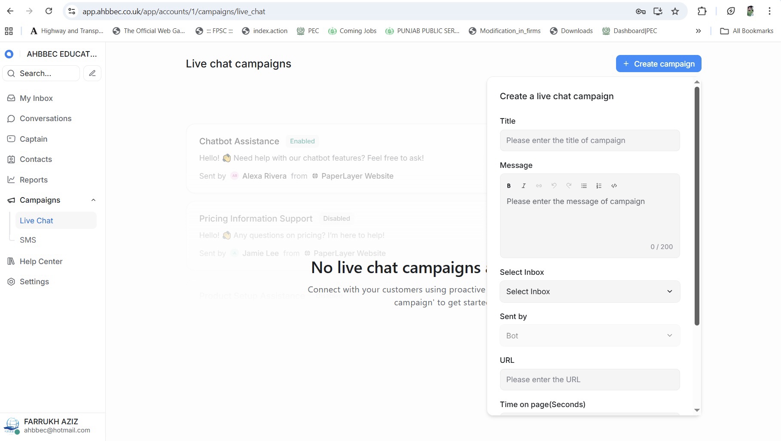Insert numbered list in campaign message
The height and width of the screenshot is (441, 781).
tap(599, 186)
